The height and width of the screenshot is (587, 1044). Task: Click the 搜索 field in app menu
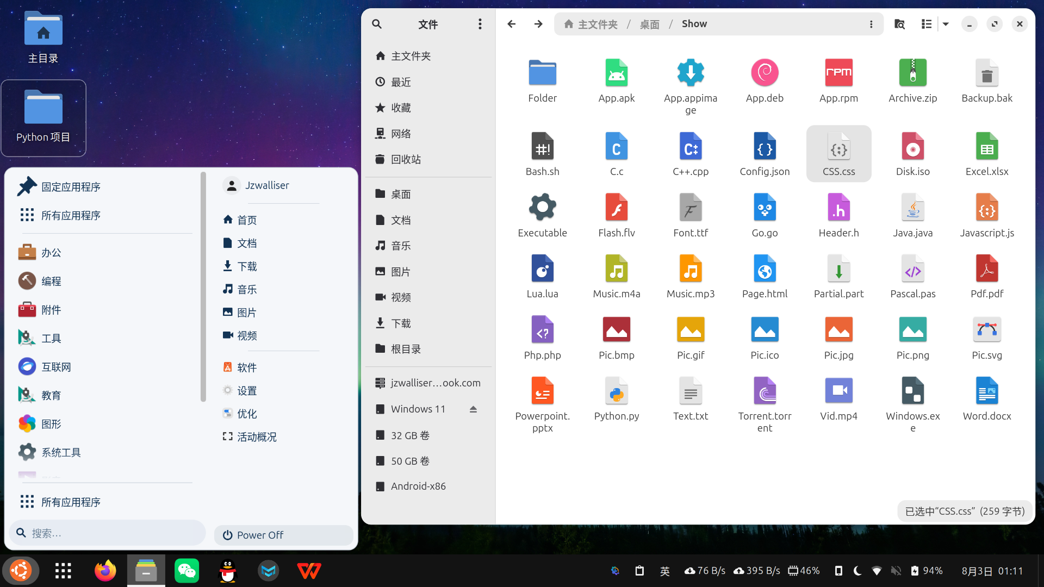pyautogui.click(x=108, y=533)
